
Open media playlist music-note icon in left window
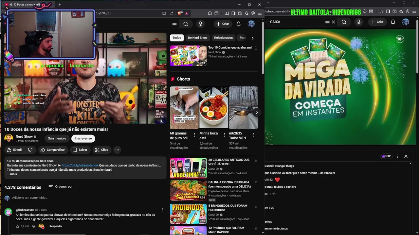tap(227, 13)
